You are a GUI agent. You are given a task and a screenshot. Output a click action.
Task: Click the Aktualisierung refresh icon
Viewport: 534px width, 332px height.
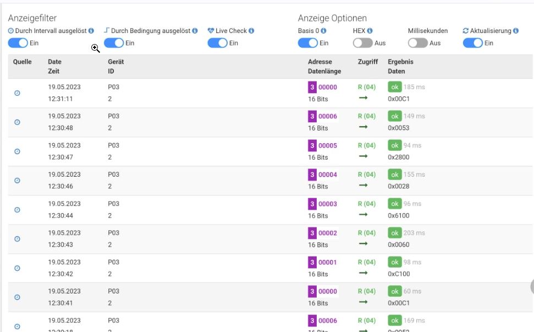click(466, 31)
